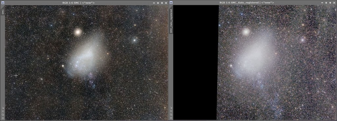
Task: Select the vertical SMC_Kato_registered view tab
Action: (171, 21)
